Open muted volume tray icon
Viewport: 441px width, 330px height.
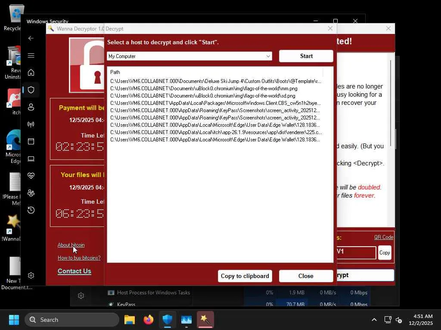click(399, 320)
